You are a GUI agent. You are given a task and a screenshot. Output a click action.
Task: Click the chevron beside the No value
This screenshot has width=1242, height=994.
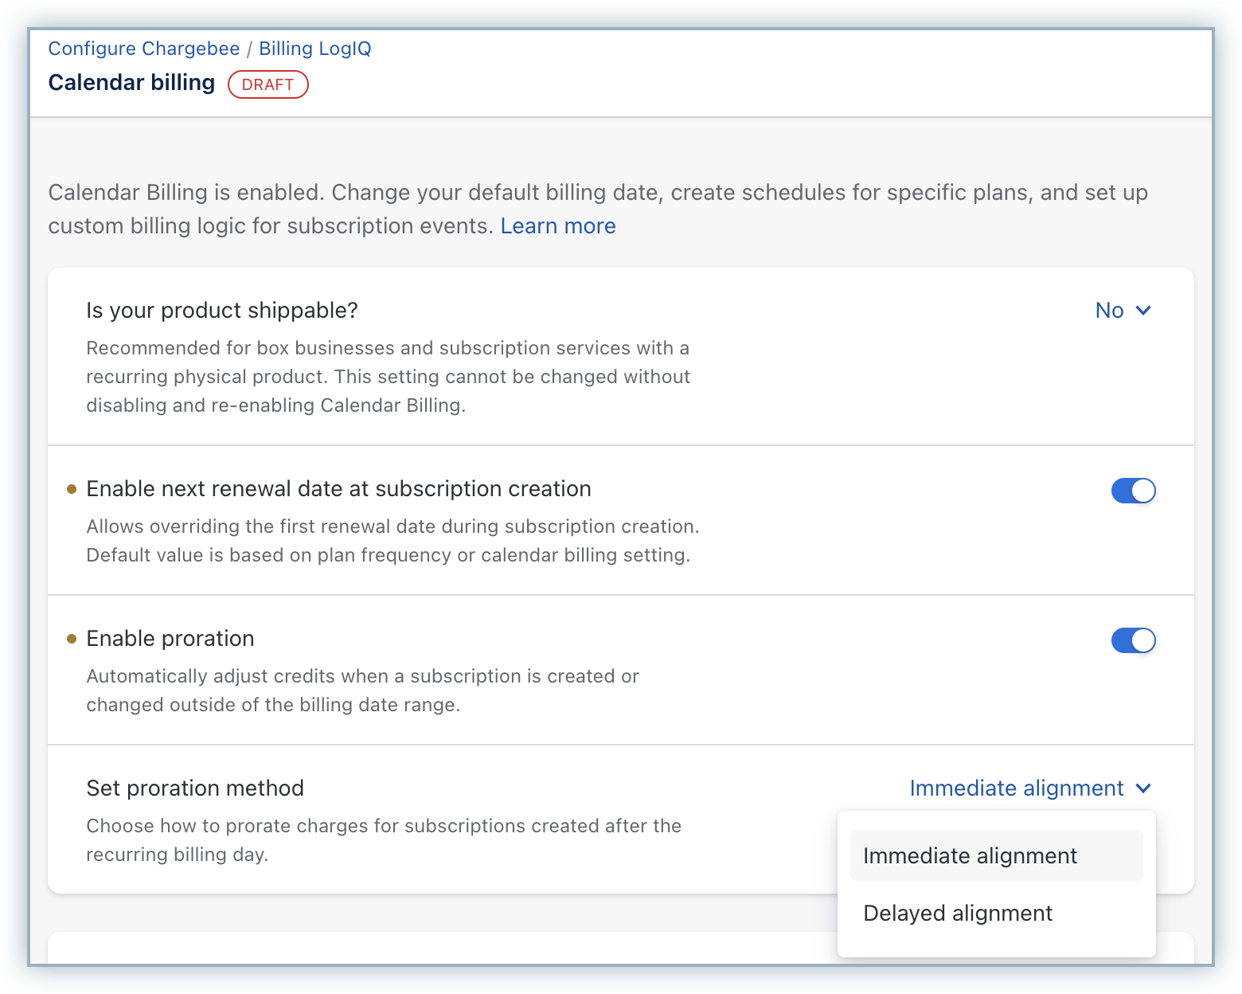(1143, 311)
